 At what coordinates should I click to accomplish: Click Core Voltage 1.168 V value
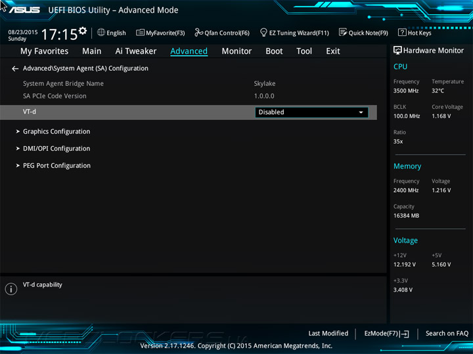pyautogui.click(x=441, y=116)
